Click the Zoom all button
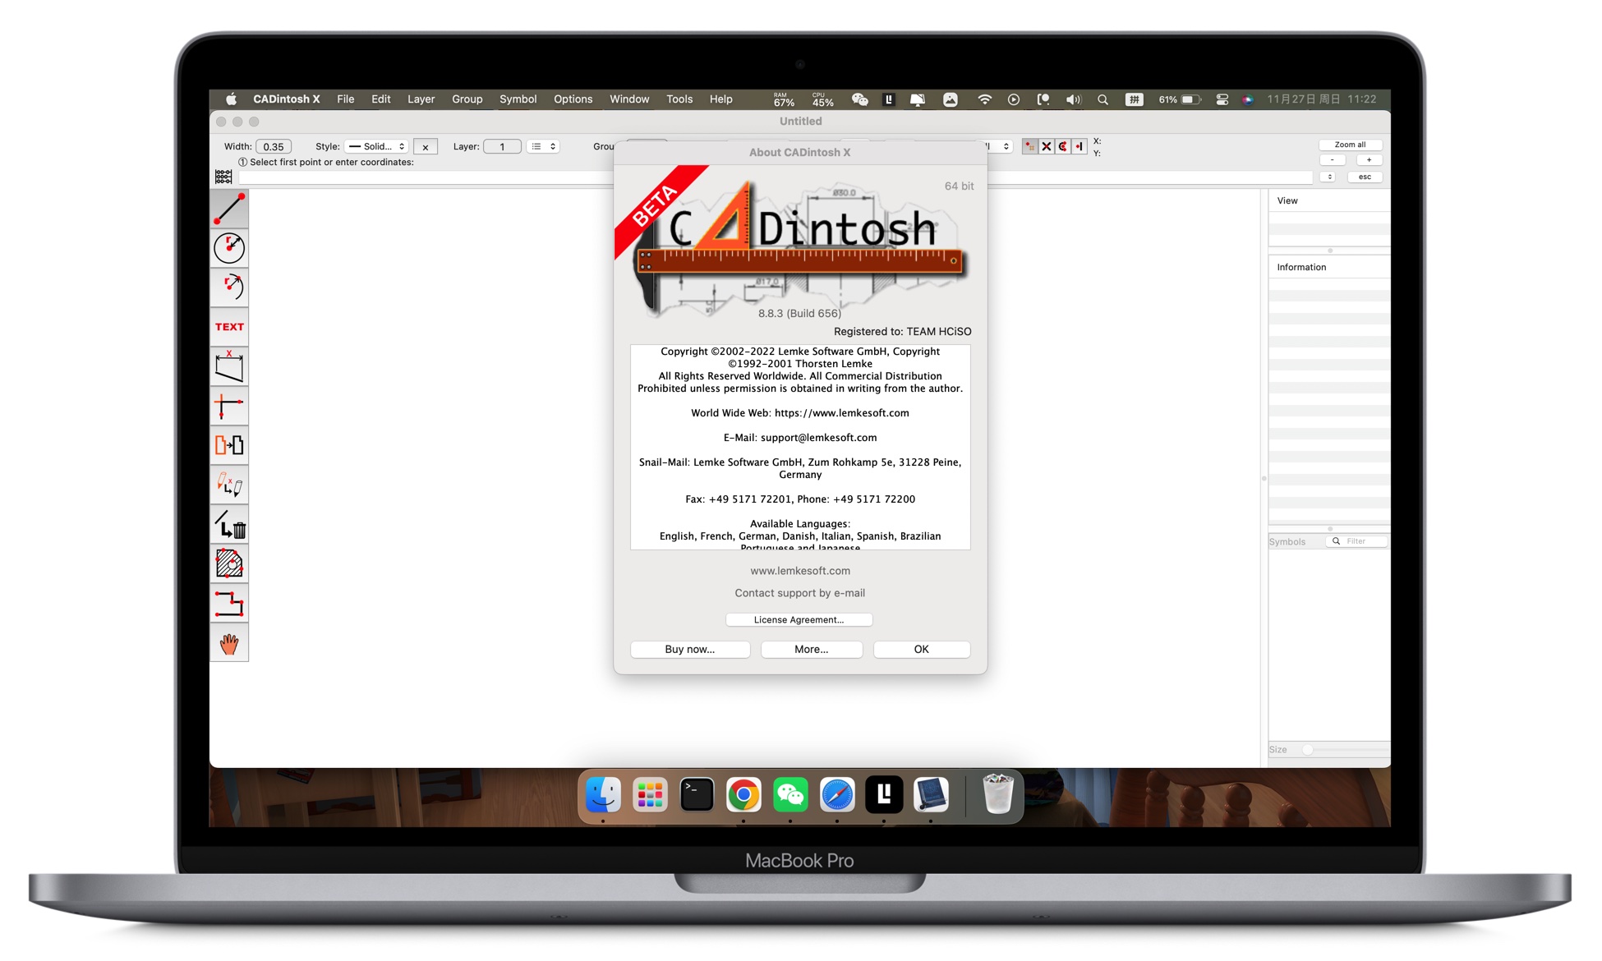 [x=1350, y=145]
